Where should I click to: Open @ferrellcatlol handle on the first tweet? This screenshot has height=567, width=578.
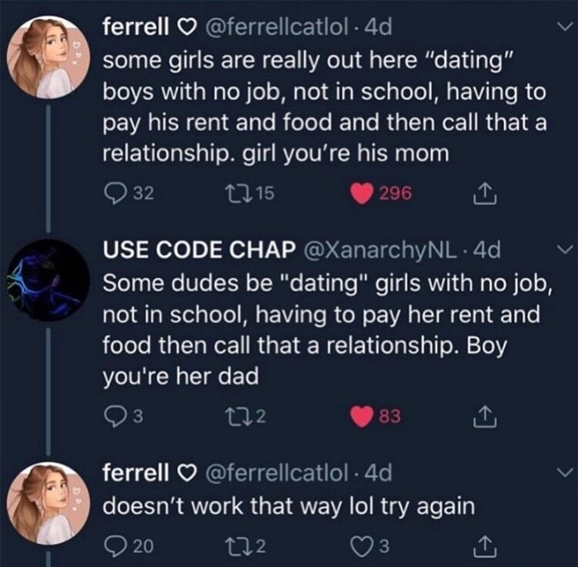point(276,27)
